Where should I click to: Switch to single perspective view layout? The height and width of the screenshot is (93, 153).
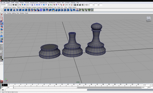click(2, 45)
